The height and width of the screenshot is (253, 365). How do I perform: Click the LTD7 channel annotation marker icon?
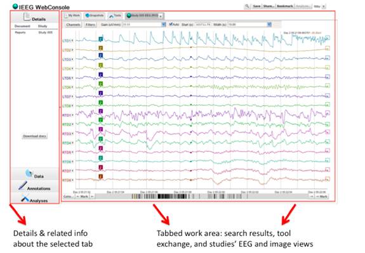[x=100, y=93]
